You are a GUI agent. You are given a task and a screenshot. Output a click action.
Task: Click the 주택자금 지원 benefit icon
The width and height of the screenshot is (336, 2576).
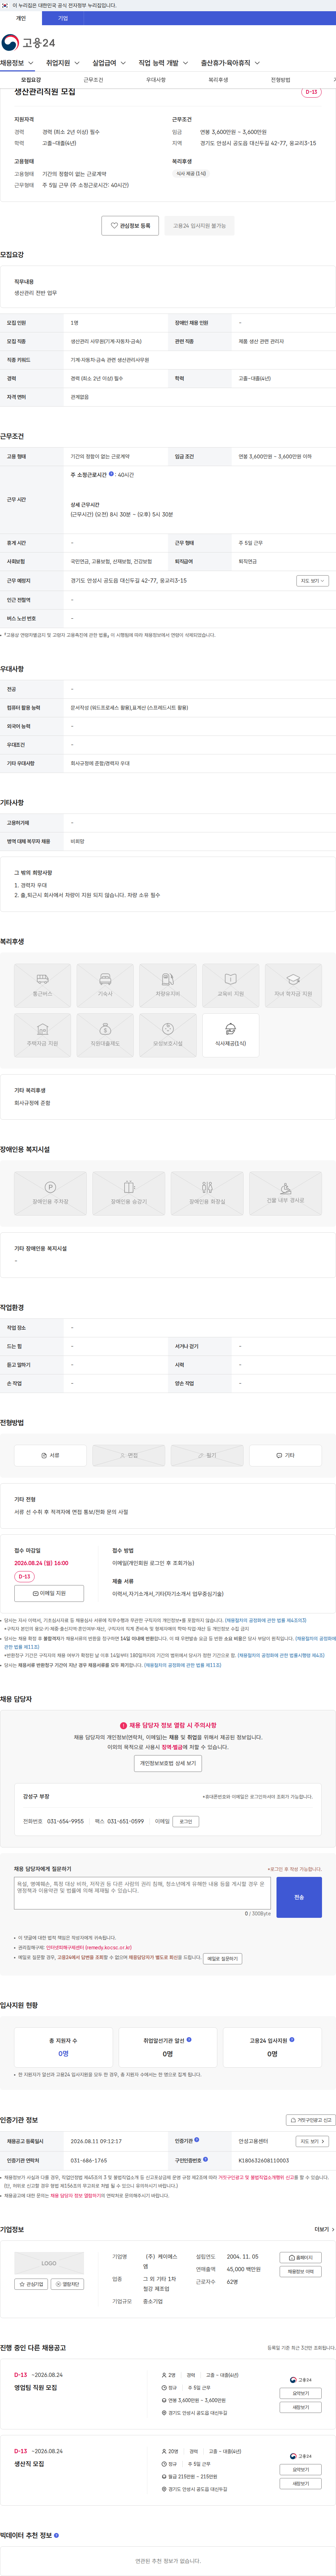(42, 1035)
